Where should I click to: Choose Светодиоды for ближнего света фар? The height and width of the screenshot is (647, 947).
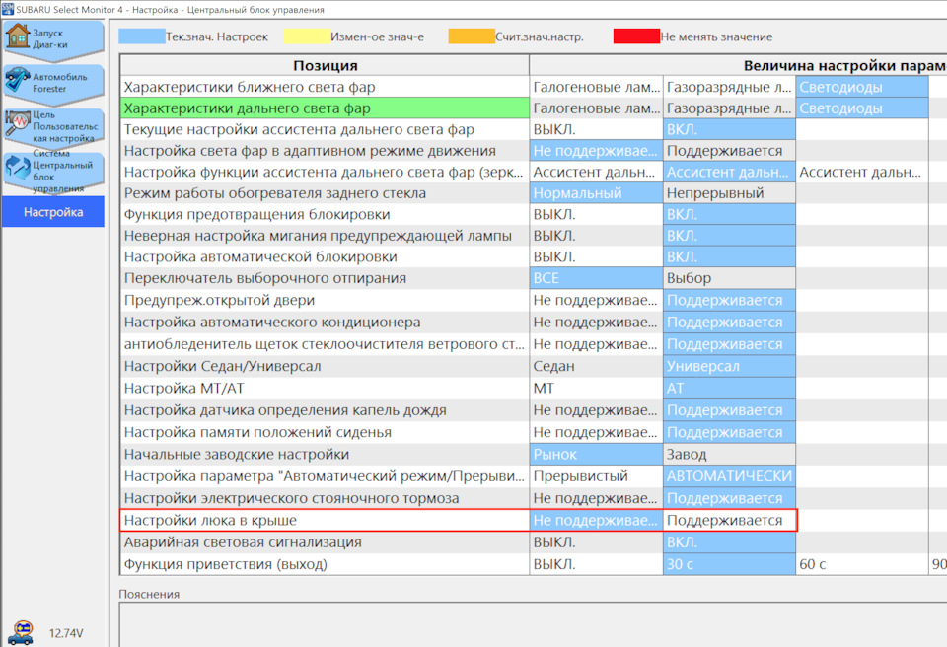(862, 87)
